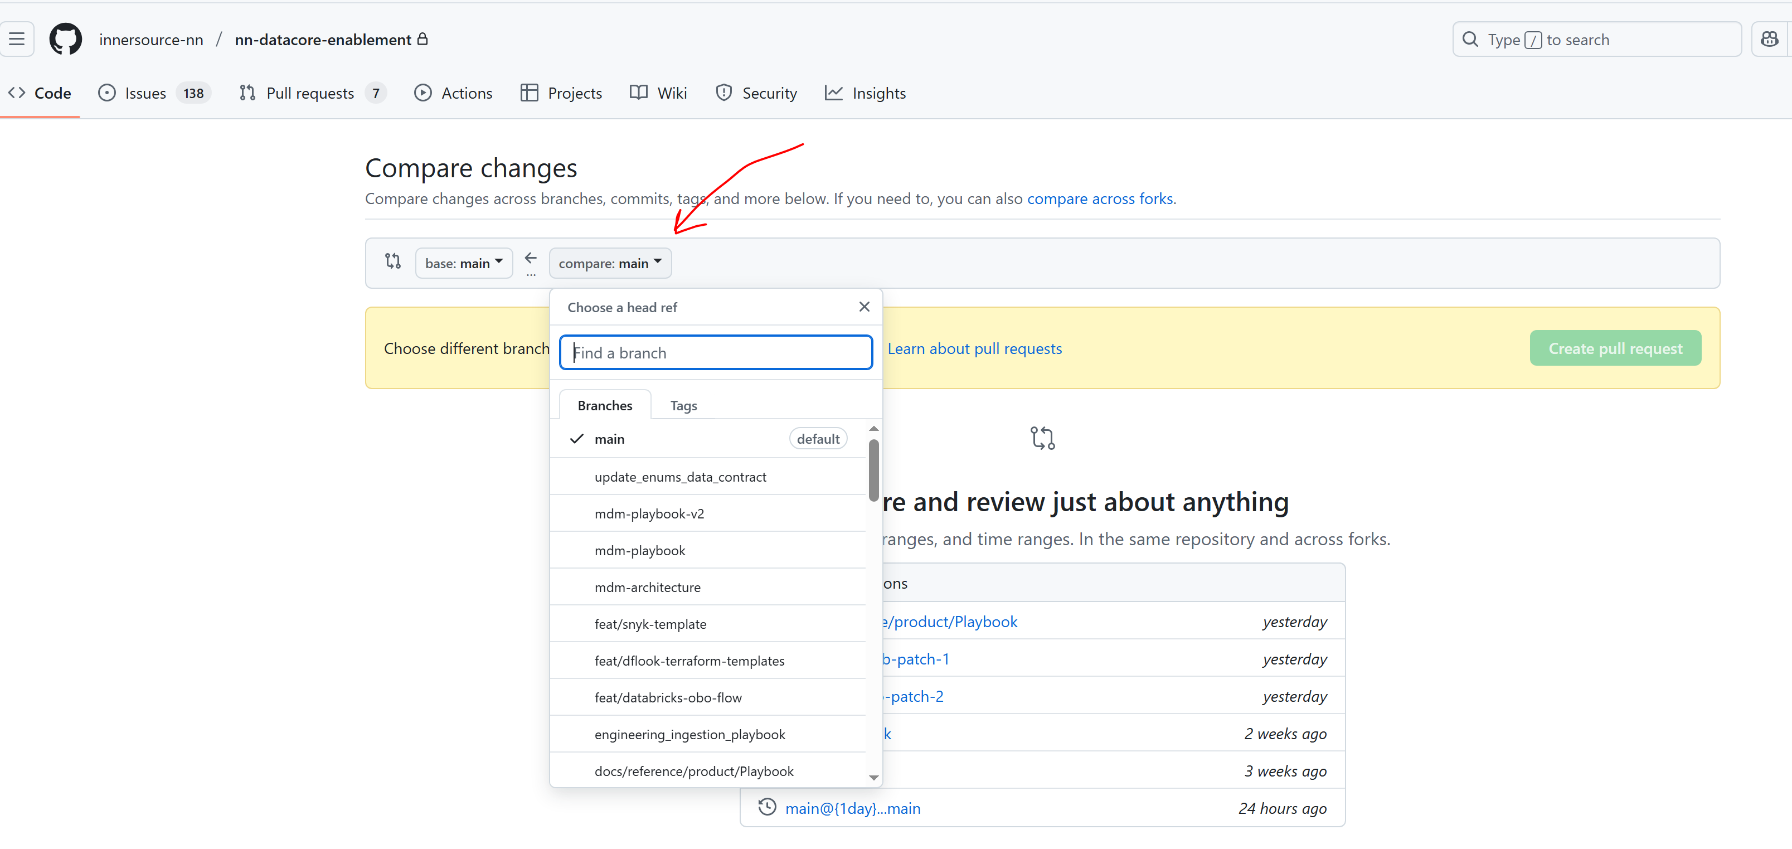Open the Issues tab
Image resolution: width=1792 pixels, height=849 pixels.
point(154,93)
